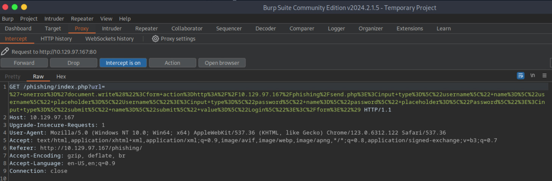
Task: Click the Forward button
Action: tap(24, 63)
